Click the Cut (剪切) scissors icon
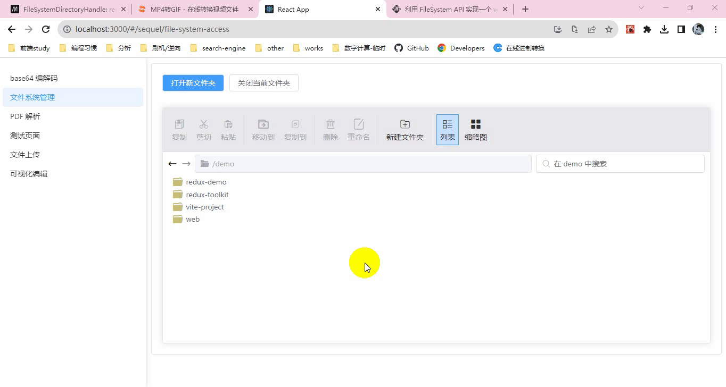Viewport: 726px width, 387px height. 204,124
